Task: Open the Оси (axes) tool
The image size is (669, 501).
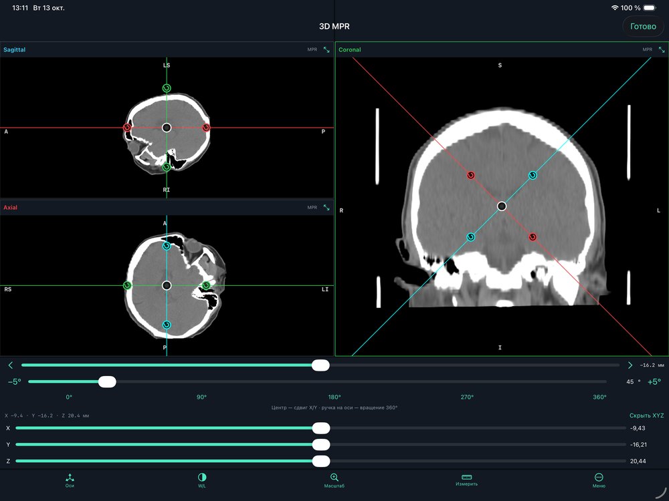Action: [70, 480]
